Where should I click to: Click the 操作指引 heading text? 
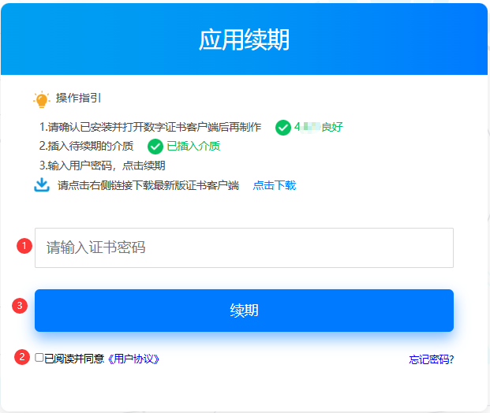78,99
